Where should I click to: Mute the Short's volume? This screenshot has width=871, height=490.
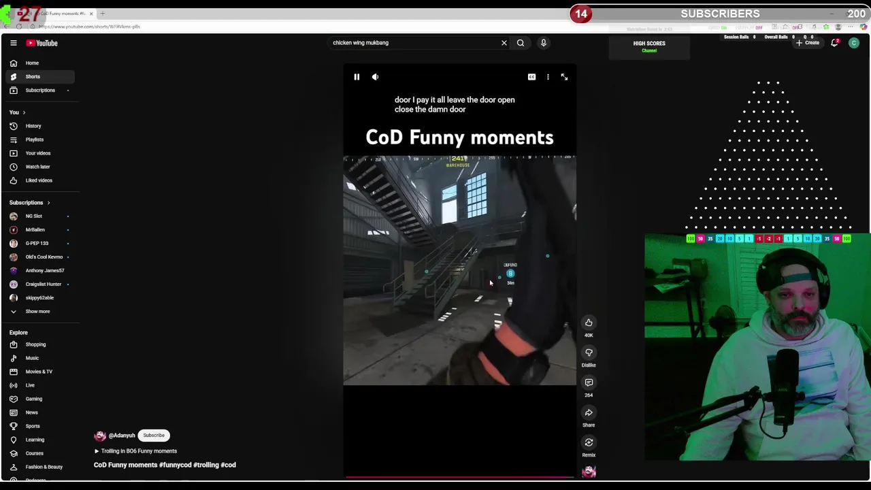pyautogui.click(x=375, y=77)
